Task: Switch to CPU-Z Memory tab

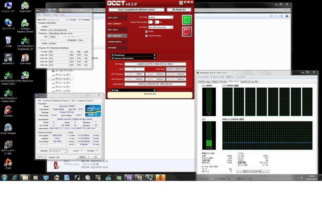Action: (x=66, y=101)
